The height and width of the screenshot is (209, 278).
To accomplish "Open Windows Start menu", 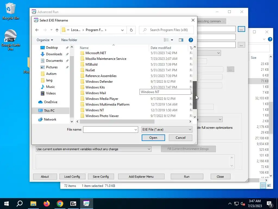I will pos(7,204).
